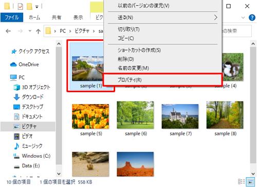
Task: Select the squirrel on sand thumbnail
Action: (90, 164)
